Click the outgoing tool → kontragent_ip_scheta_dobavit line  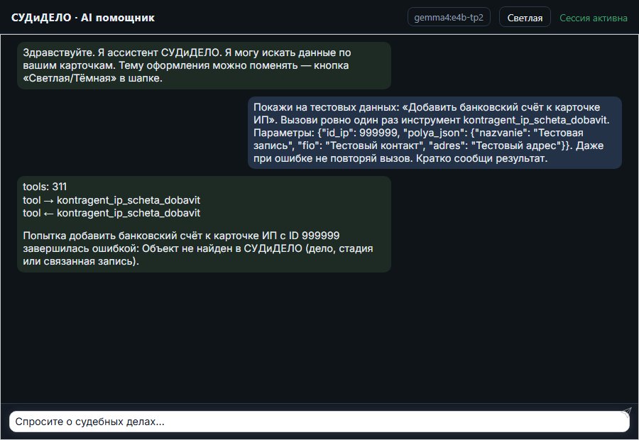click(x=111, y=200)
